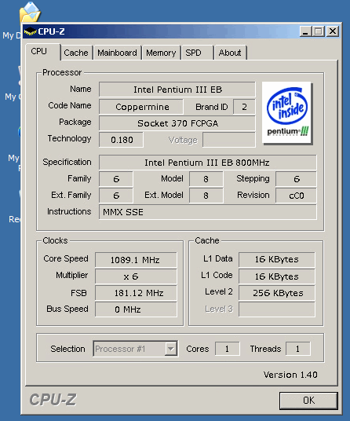Click the Cores count field
Image resolution: width=350 pixels, height=421 pixels.
click(227, 349)
